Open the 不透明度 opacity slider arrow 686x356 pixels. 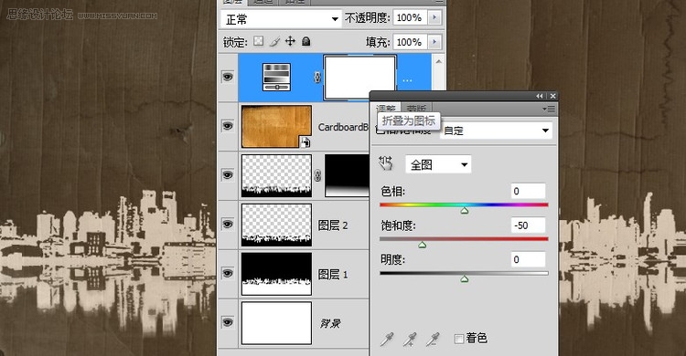[x=434, y=17]
